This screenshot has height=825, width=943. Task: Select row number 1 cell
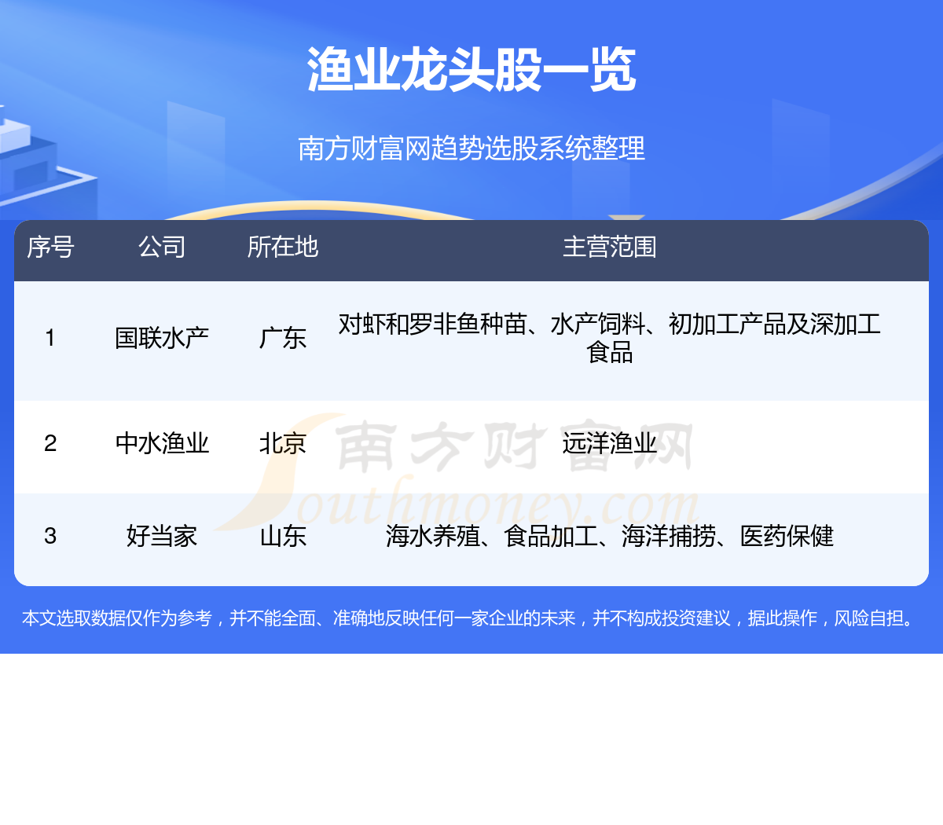click(50, 338)
